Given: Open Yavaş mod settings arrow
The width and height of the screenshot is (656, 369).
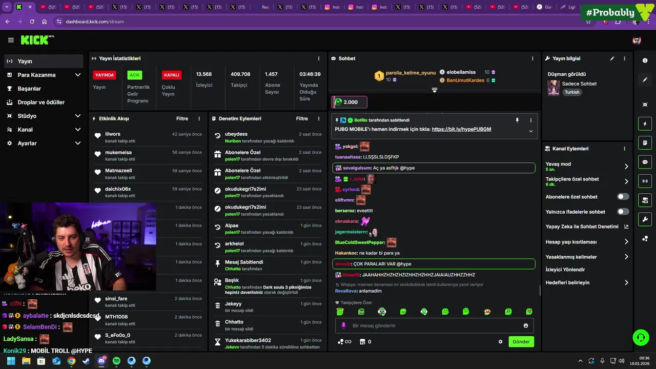Looking at the screenshot, I should click(626, 167).
